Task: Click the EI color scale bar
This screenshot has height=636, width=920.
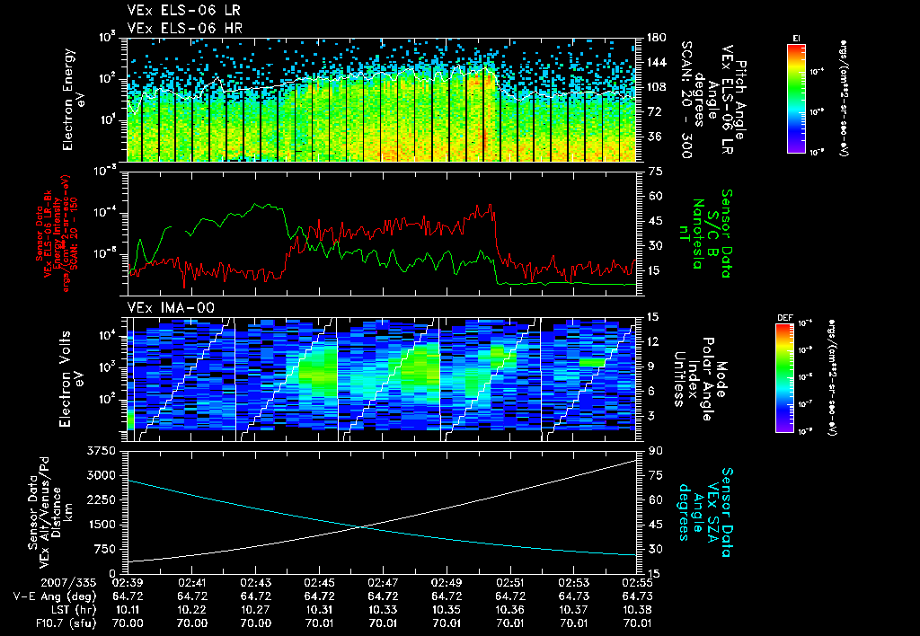Action: pos(796,99)
